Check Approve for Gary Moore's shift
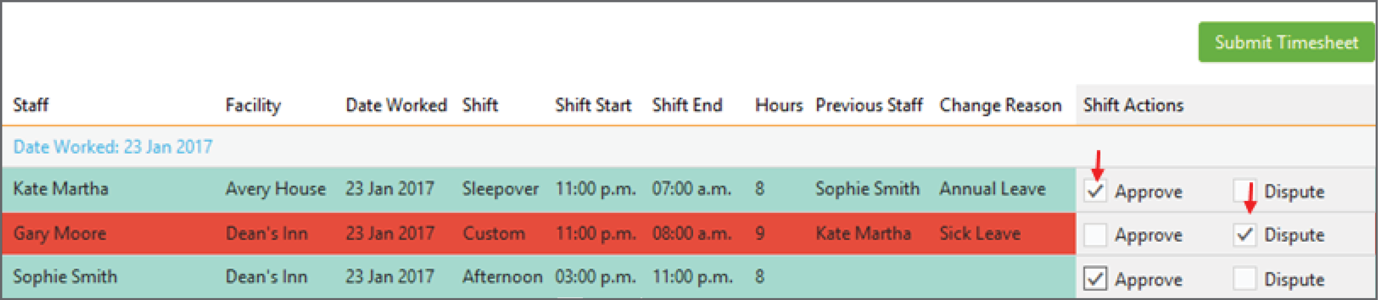Image resolution: width=1378 pixels, height=300 pixels. click(1095, 234)
